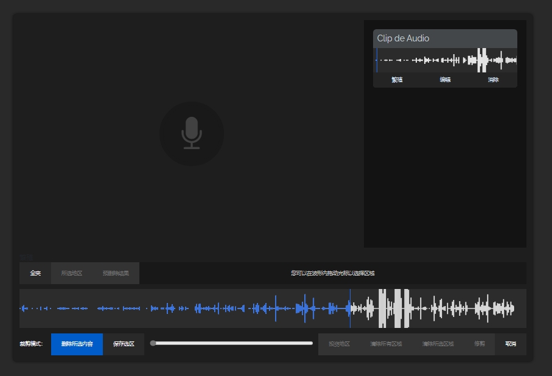The width and height of the screenshot is (552, 376).
Task: Click the Clip de Audio title
Action: click(403, 38)
